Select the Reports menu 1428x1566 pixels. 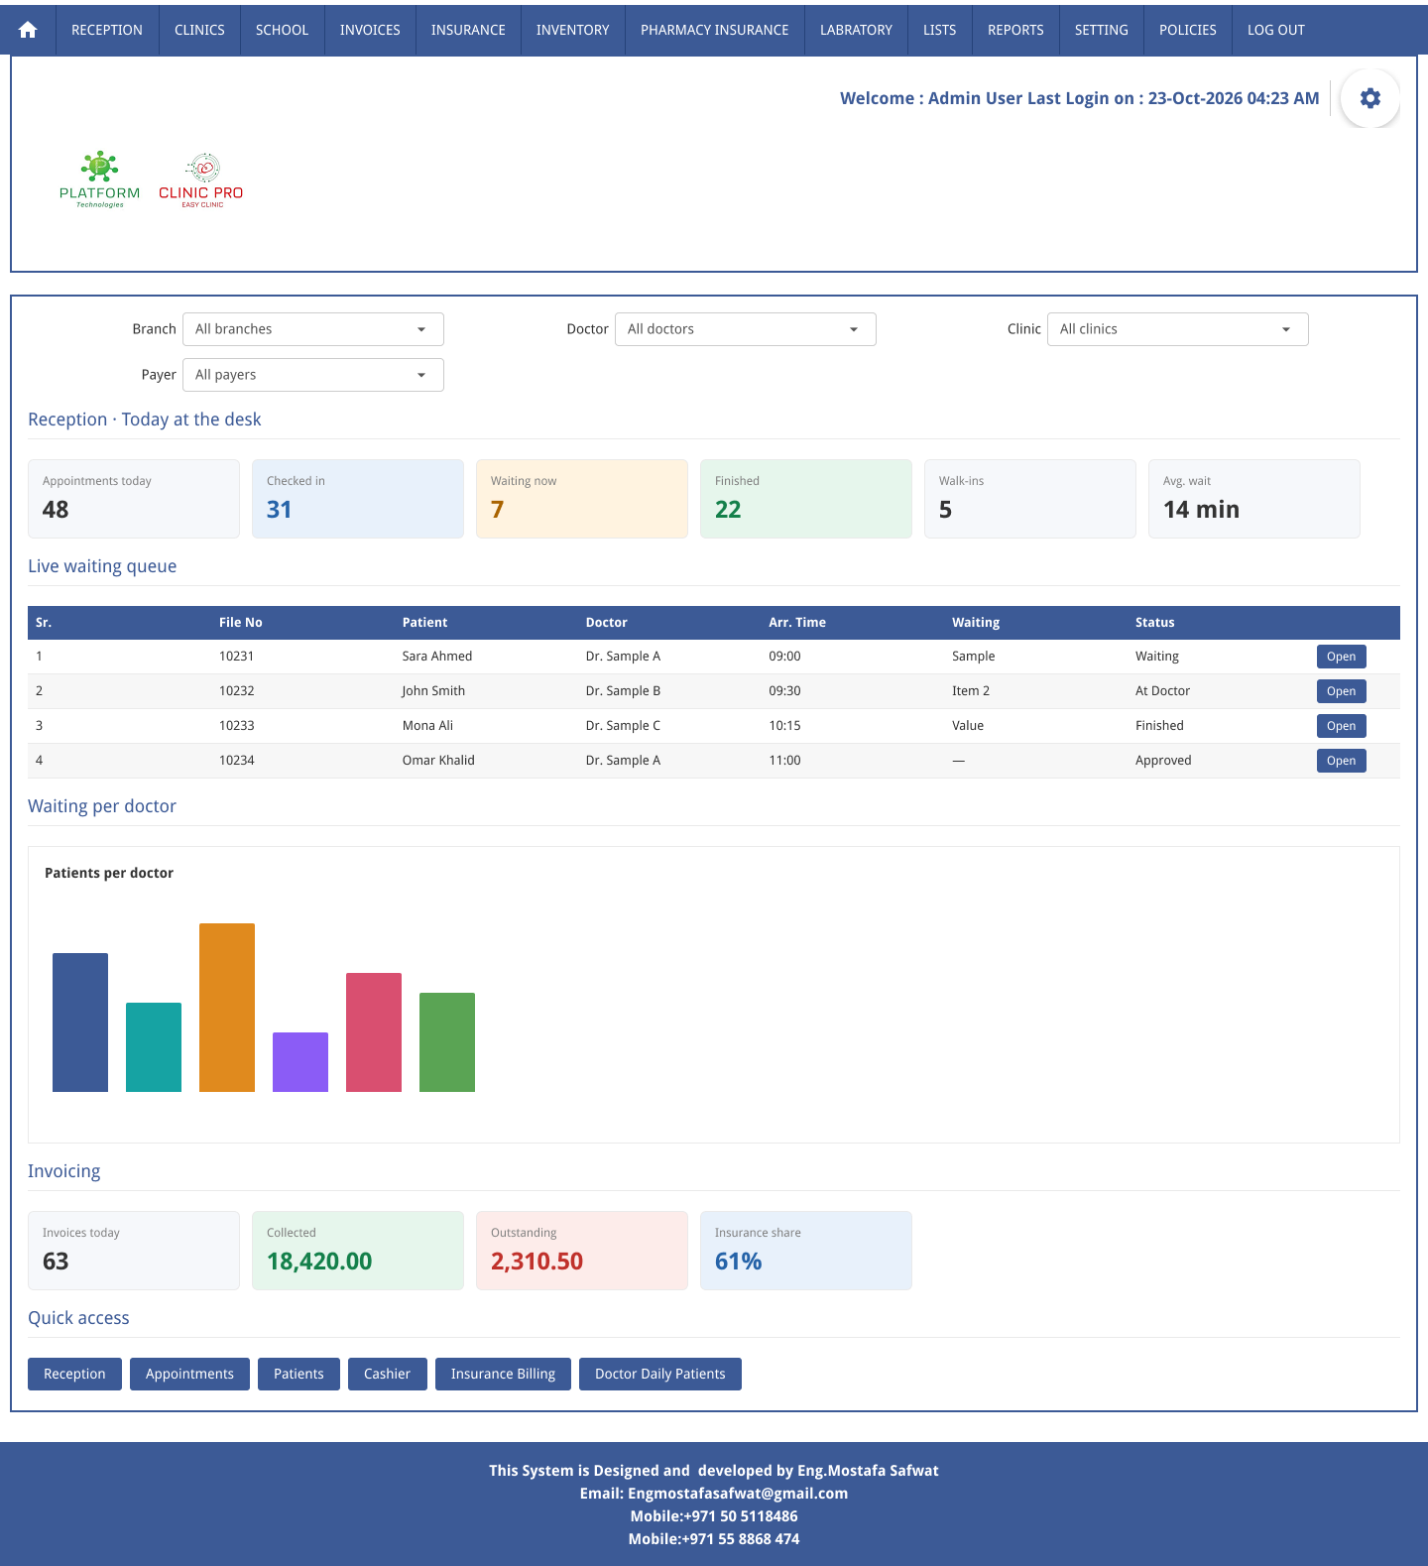[1015, 30]
